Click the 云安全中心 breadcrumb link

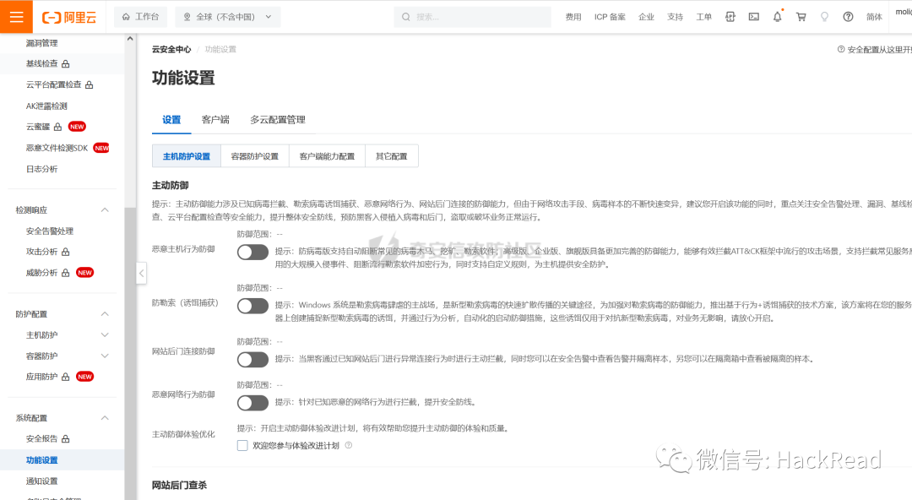[x=171, y=50]
